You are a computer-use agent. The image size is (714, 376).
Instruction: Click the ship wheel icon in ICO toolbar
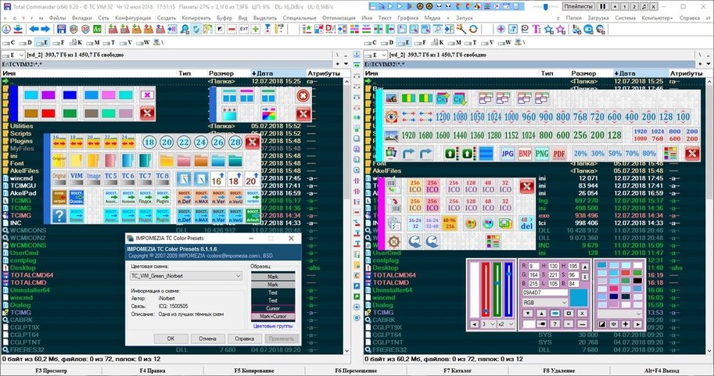(x=394, y=242)
